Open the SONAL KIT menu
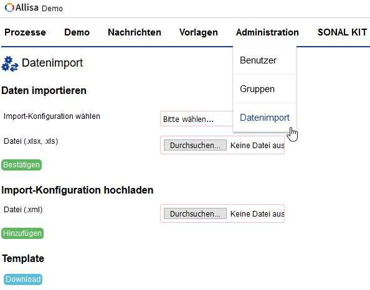Viewport: 370px width, 290px height. [342, 32]
